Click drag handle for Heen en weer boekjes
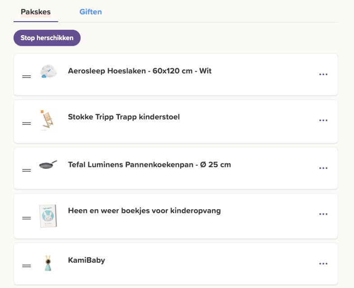The height and width of the screenshot is (288, 354). tap(27, 218)
